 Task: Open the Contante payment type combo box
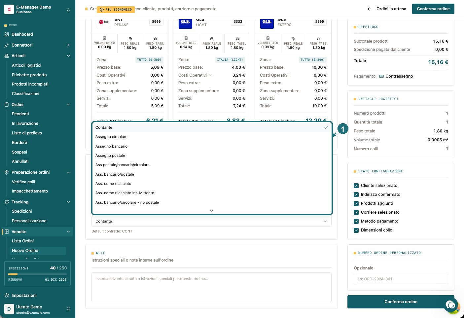(x=211, y=221)
